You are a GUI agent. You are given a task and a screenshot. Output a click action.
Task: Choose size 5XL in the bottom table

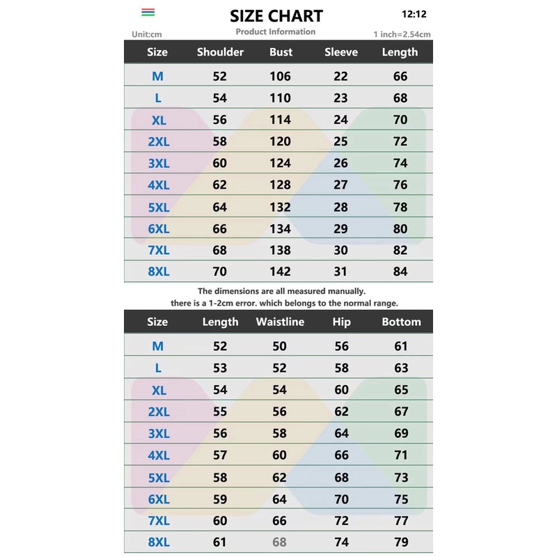click(159, 478)
